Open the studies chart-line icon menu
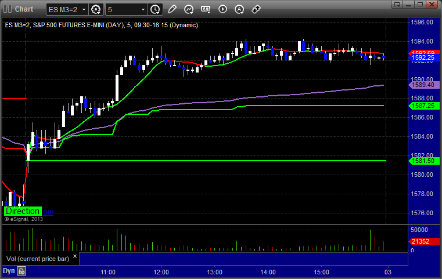The width and height of the screenshot is (442, 279). [189, 9]
